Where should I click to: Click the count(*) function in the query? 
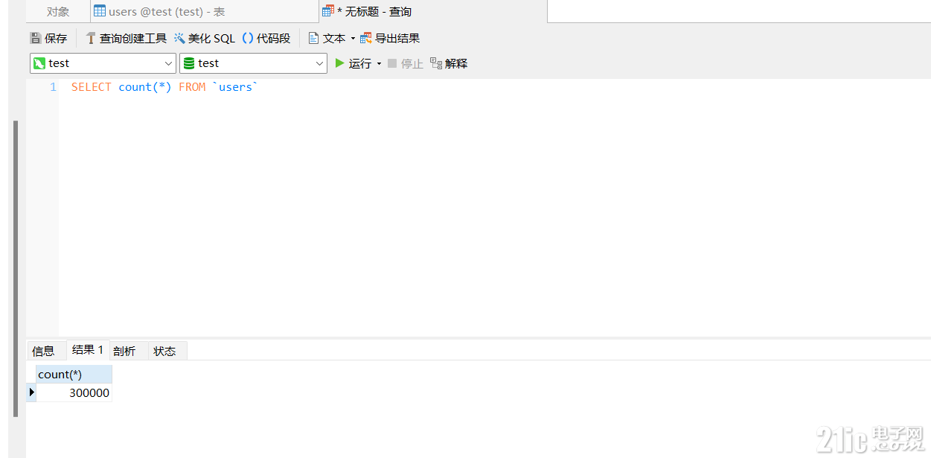(145, 87)
